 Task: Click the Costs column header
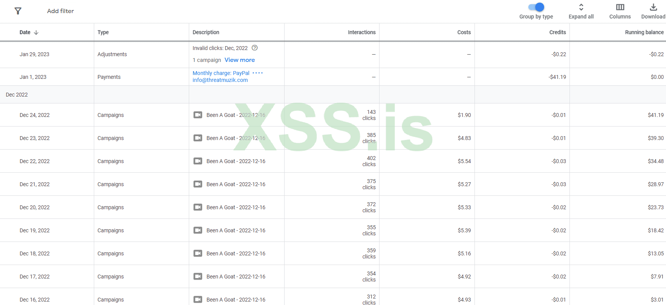pos(464,32)
